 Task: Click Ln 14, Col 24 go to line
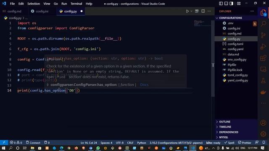pyautogui.click(x=89, y=143)
